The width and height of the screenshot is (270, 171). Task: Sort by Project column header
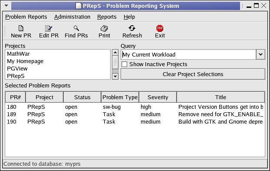(x=45, y=97)
